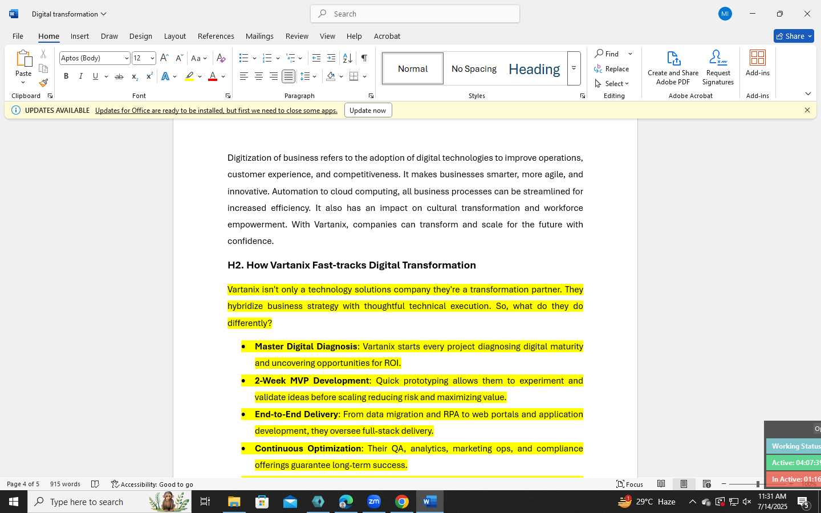The width and height of the screenshot is (821, 513).
Task: Open the font name dropdown
Action: [127, 58]
